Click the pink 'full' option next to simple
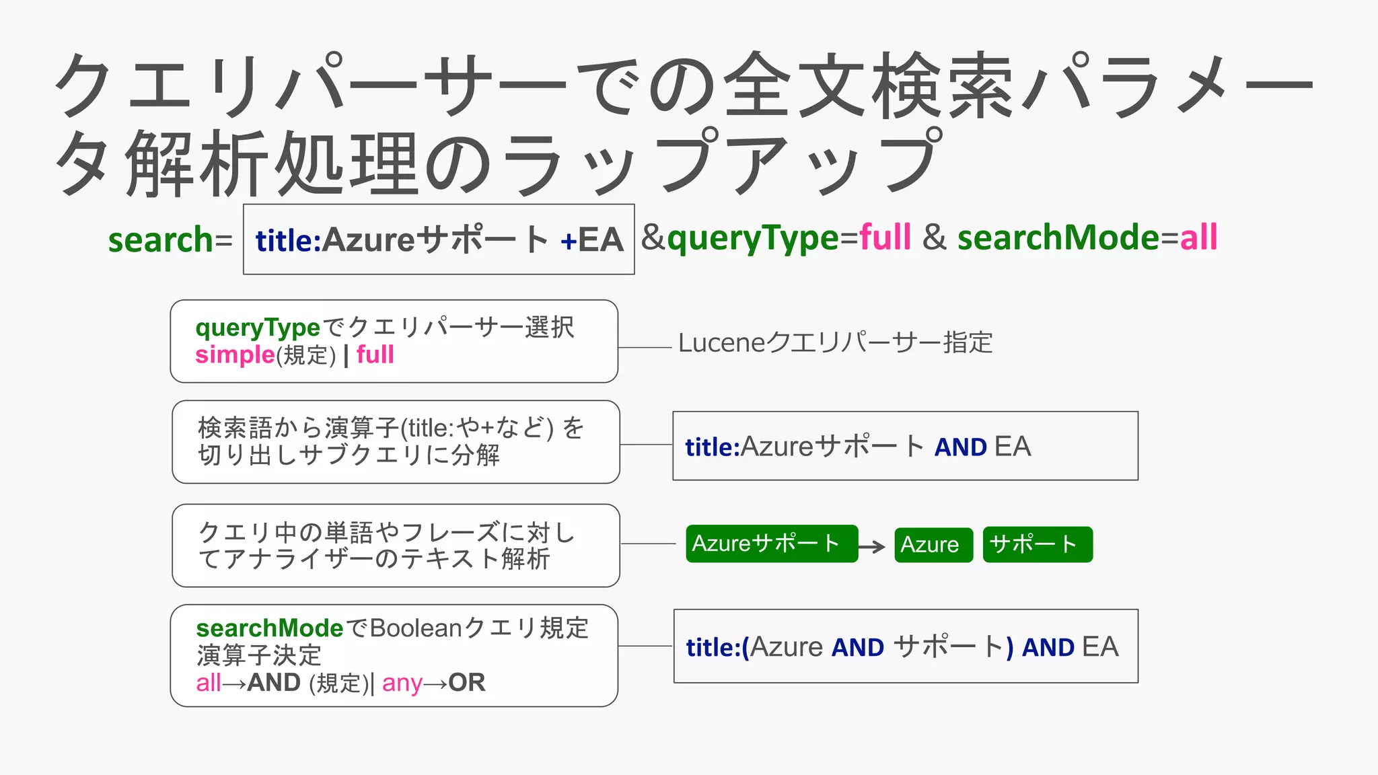 point(375,355)
